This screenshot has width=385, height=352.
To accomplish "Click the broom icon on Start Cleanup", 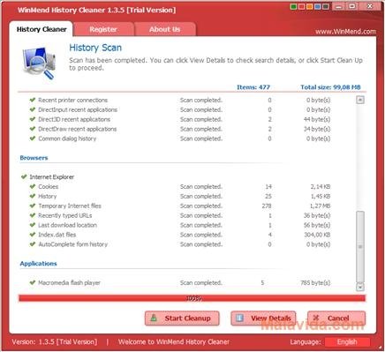I will tap(154, 318).
